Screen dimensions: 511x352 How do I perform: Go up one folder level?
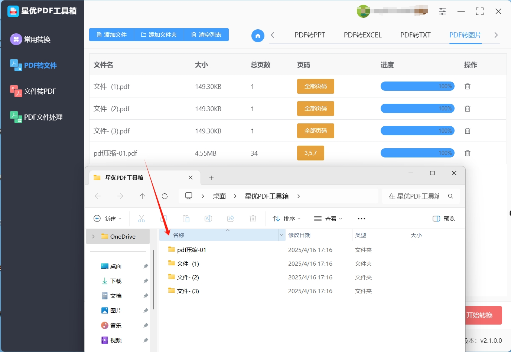142,196
